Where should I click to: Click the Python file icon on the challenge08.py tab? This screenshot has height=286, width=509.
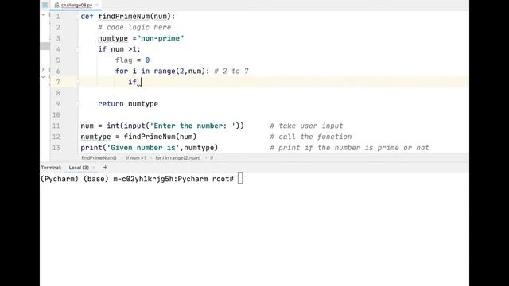(56, 6)
